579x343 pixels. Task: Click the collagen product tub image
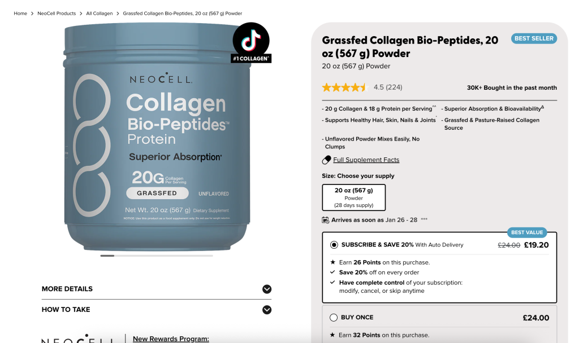157,137
